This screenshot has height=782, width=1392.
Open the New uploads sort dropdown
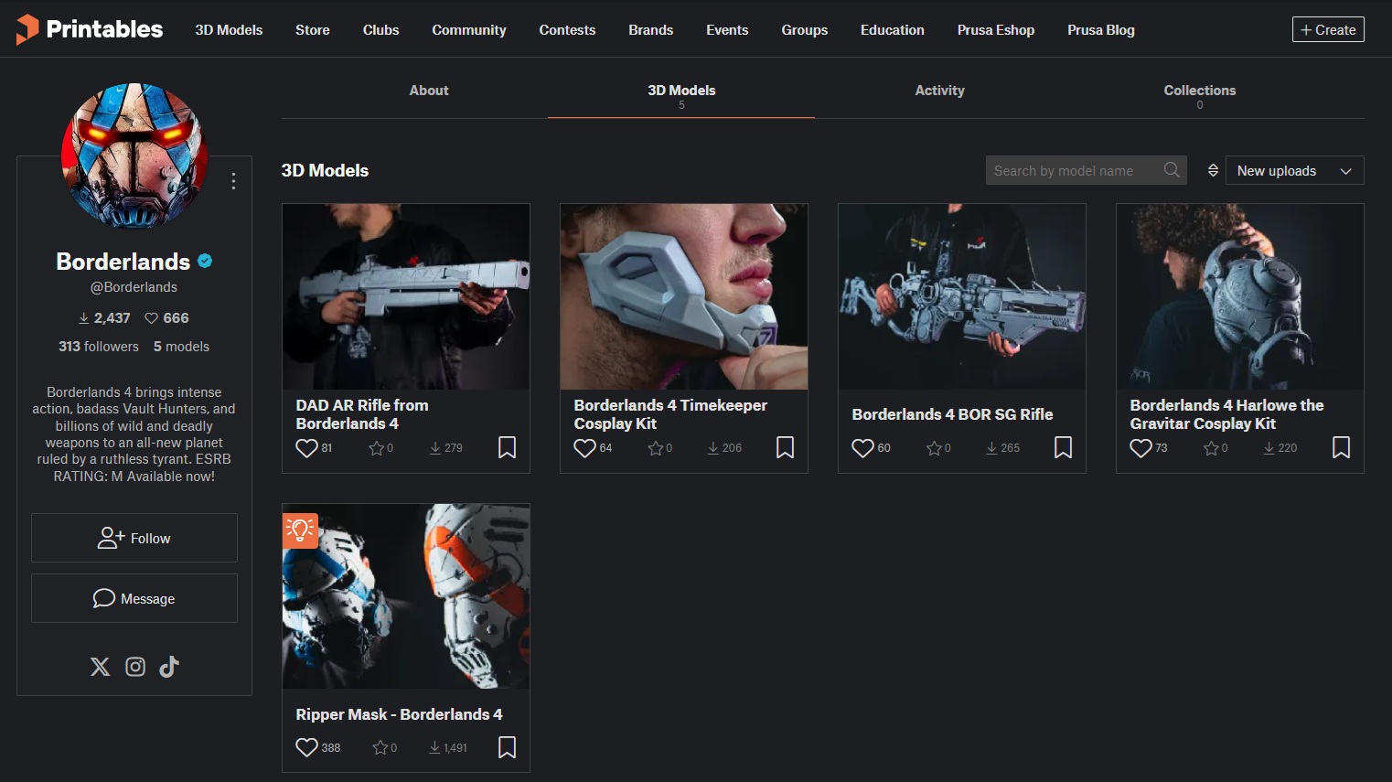(x=1294, y=170)
